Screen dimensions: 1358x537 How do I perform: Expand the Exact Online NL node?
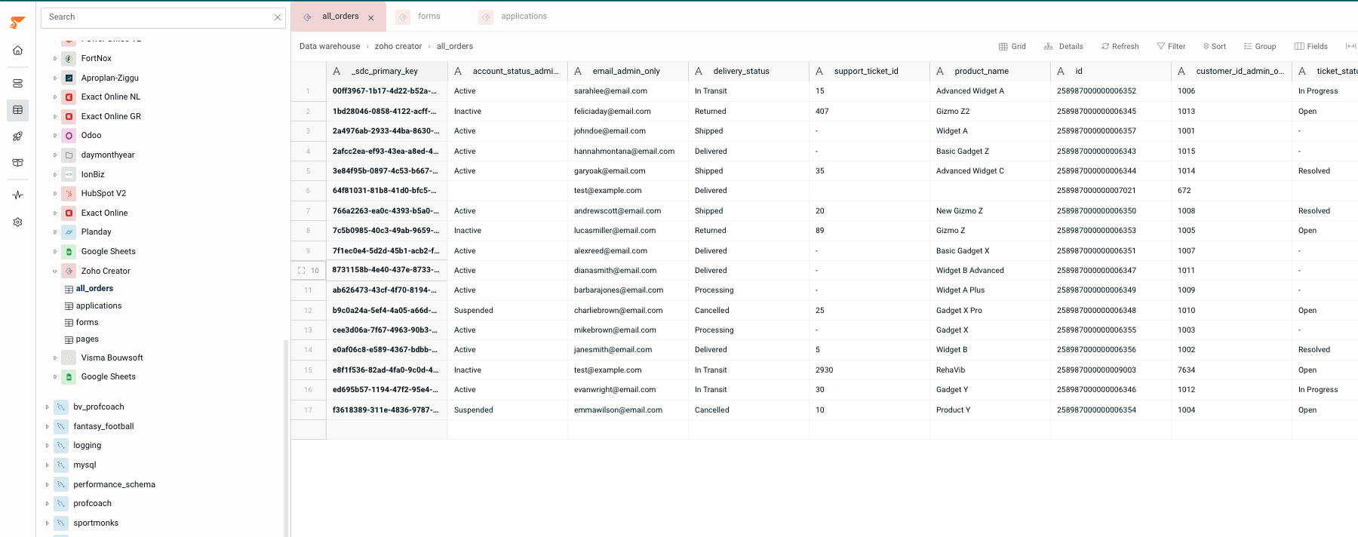pos(55,97)
